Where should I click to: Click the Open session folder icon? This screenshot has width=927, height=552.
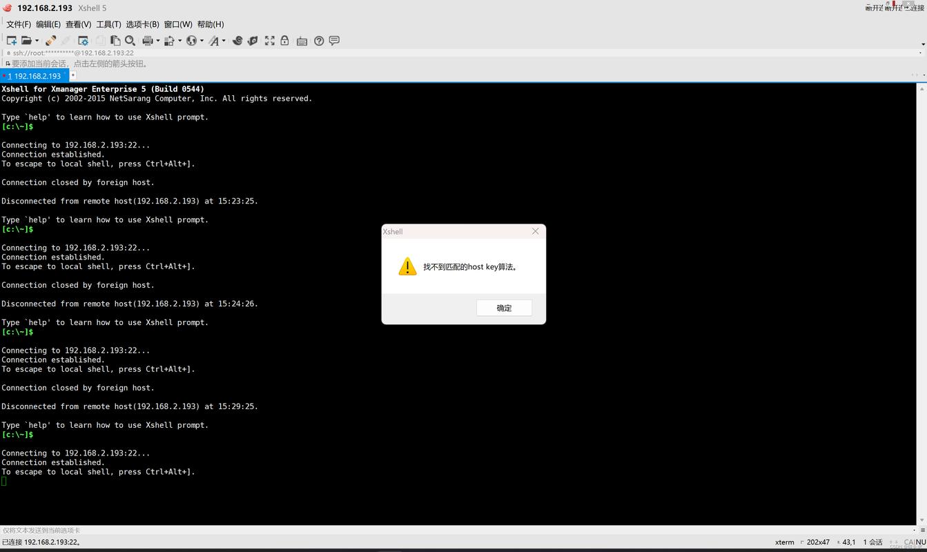[x=26, y=41]
